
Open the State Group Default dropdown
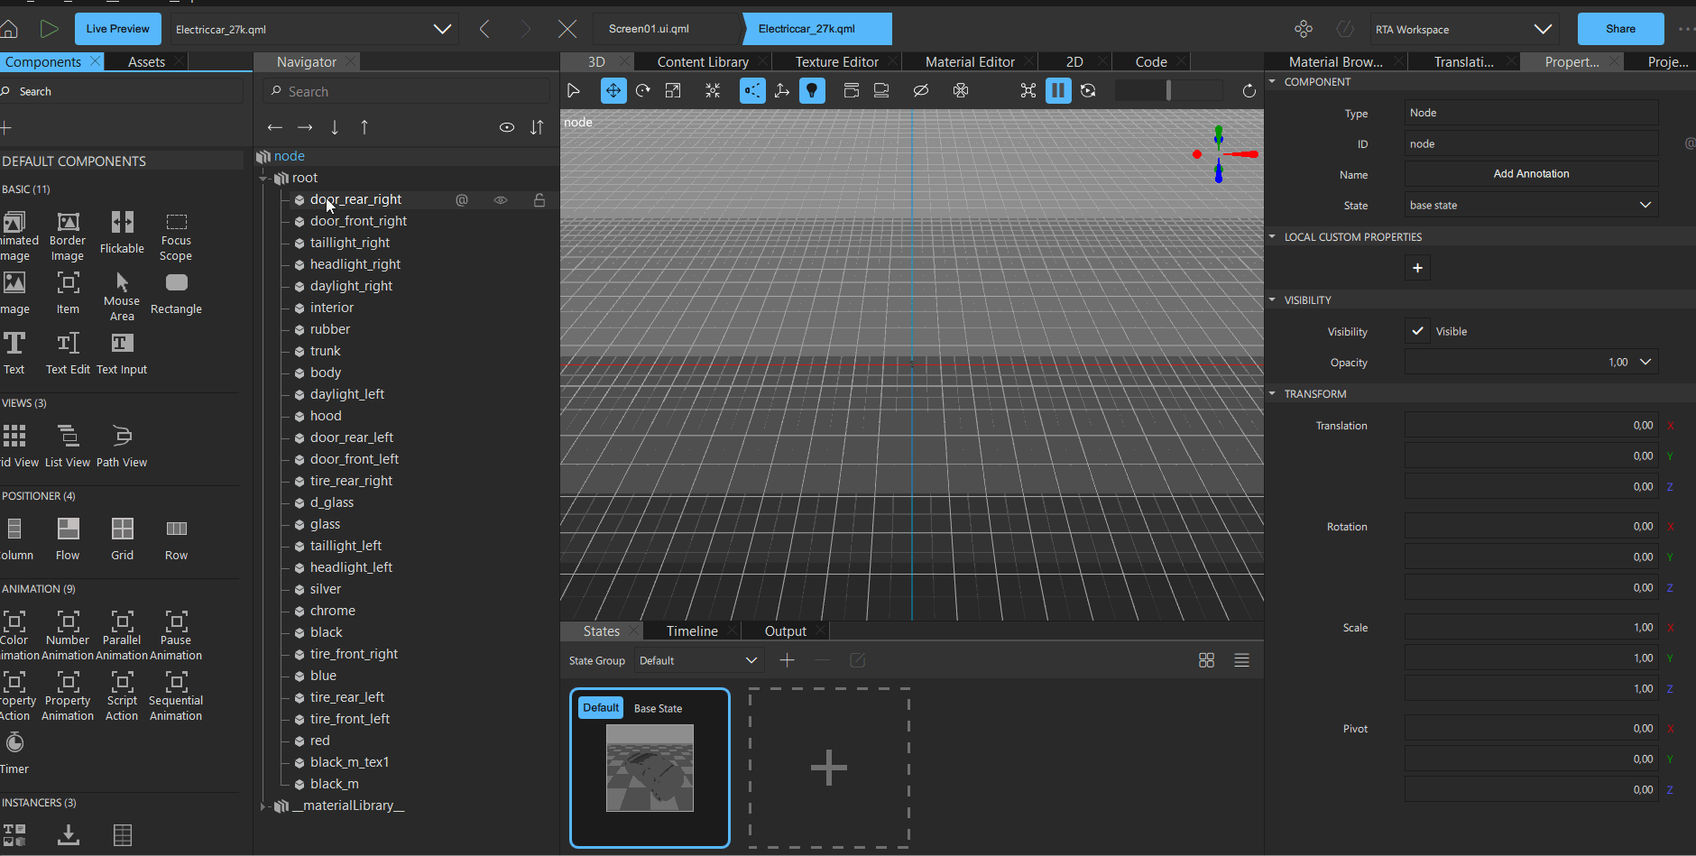click(x=698, y=660)
